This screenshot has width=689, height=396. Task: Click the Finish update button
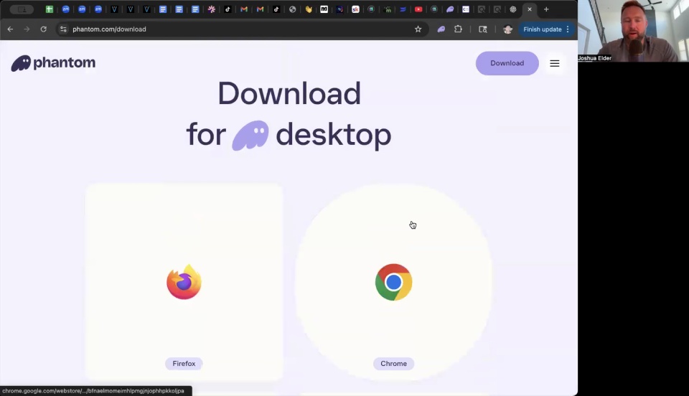[543, 29]
